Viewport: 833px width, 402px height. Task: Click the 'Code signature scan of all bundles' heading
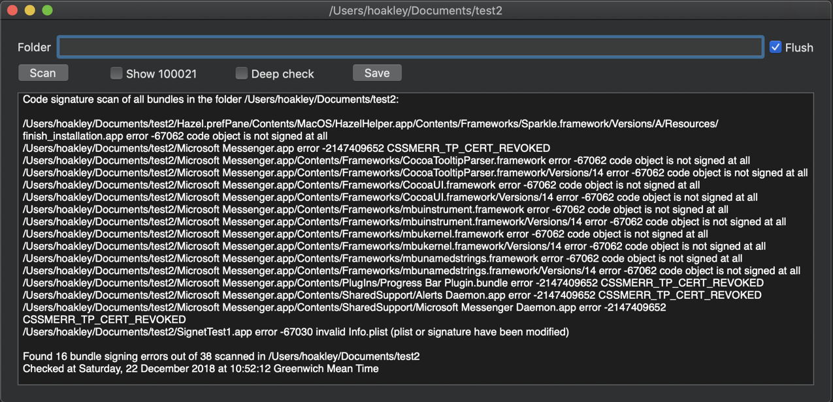point(210,100)
